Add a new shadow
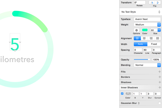The width and height of the screenshot is (162, 108). tap(160, 82)
